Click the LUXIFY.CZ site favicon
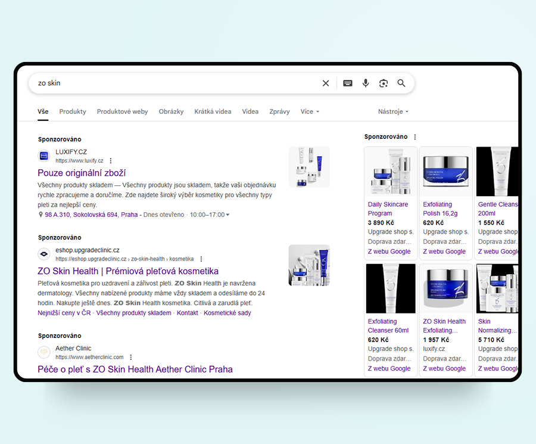Image resolution: width=536 pixels, height=444 pixels. tap(43, 156)
